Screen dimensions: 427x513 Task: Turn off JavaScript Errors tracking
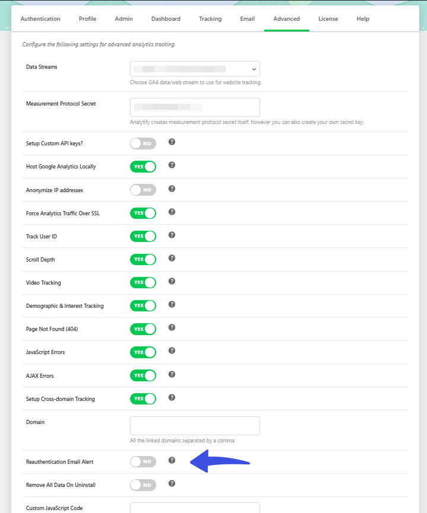(143, 351)
